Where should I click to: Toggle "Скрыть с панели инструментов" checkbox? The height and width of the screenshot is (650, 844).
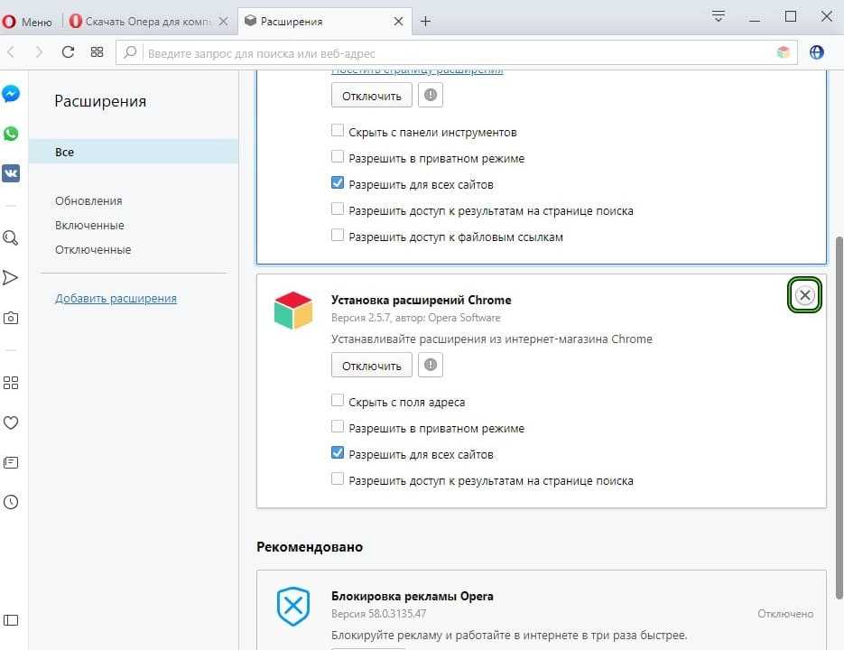[338, 132]
